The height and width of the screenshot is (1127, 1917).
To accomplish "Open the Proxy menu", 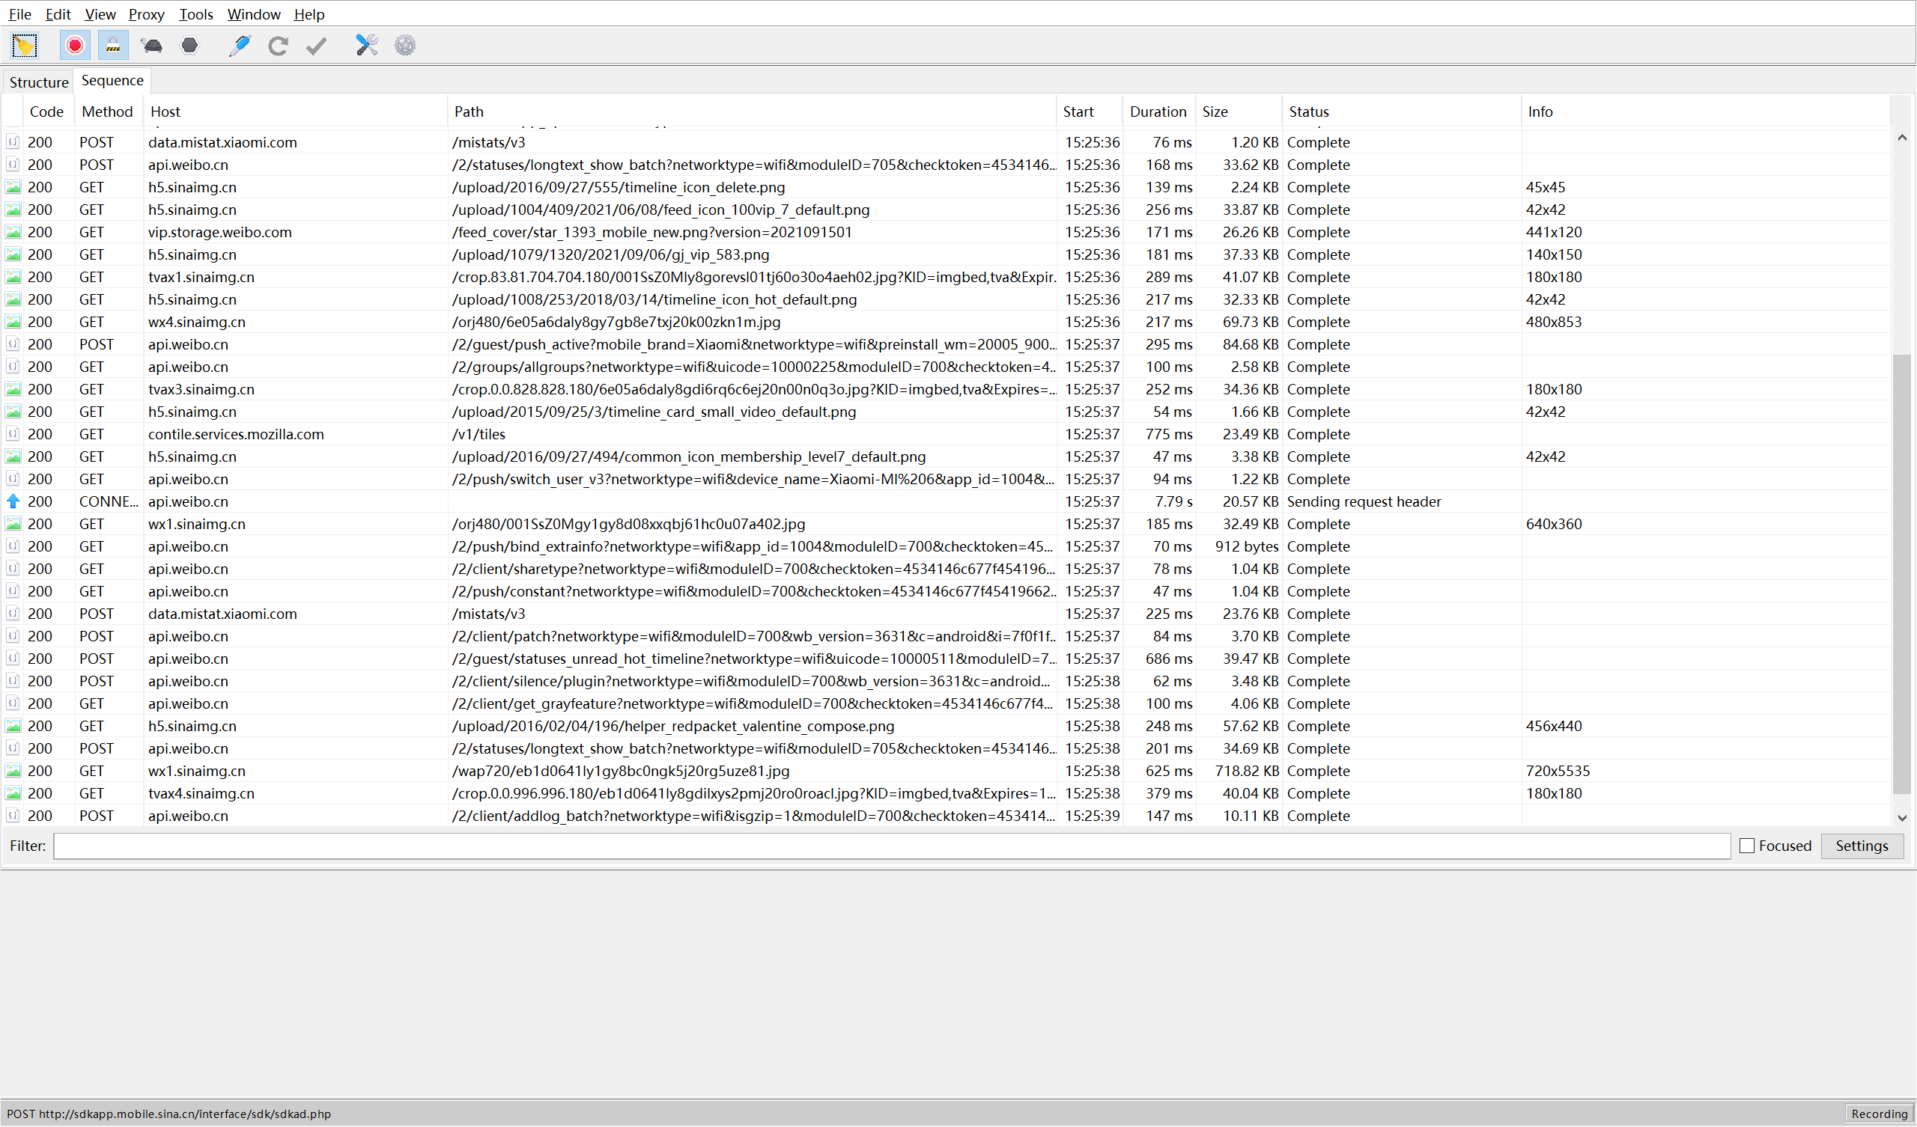I will pyautogui.click(x=146, y=14).
